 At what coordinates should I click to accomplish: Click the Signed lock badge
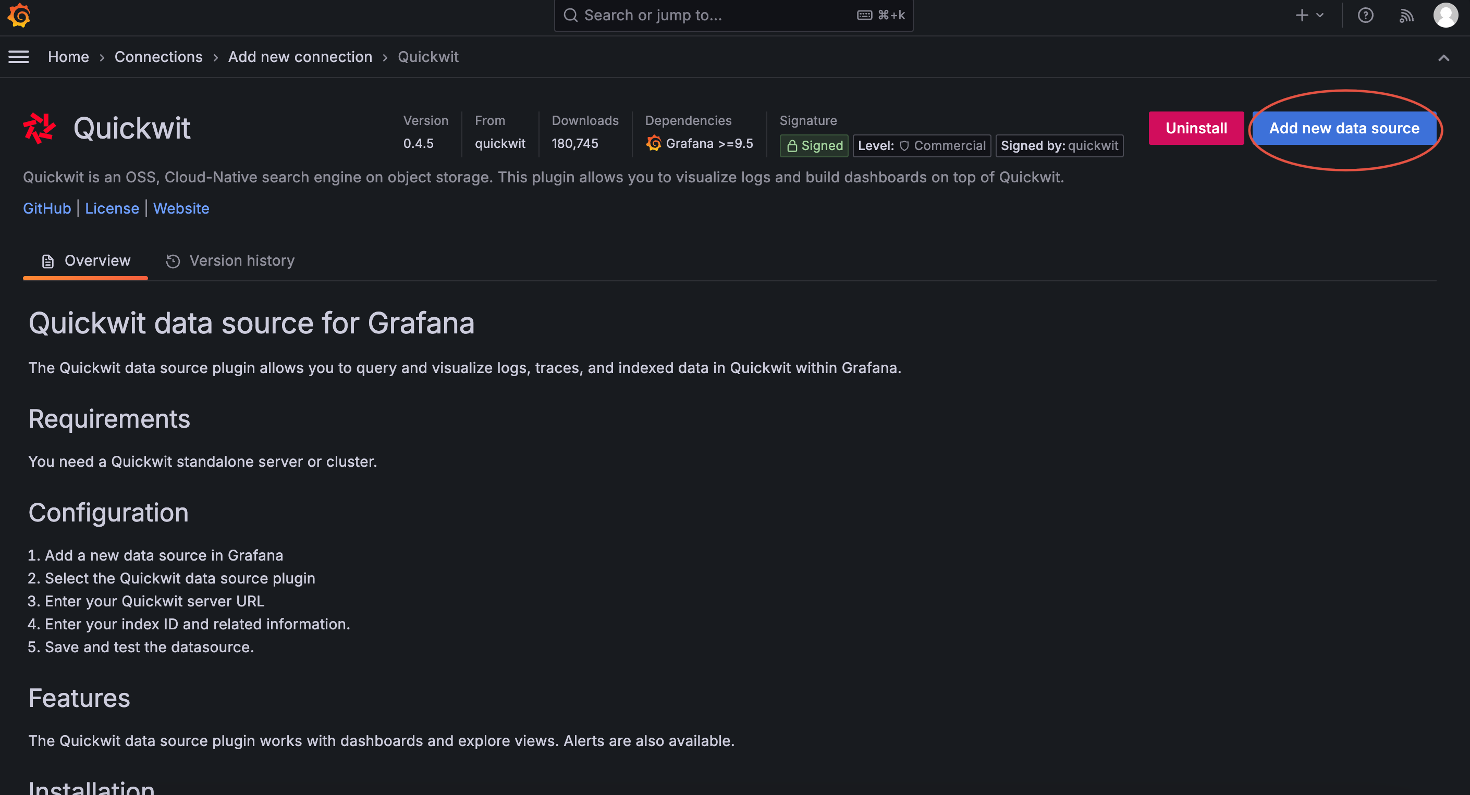[814, 145]
